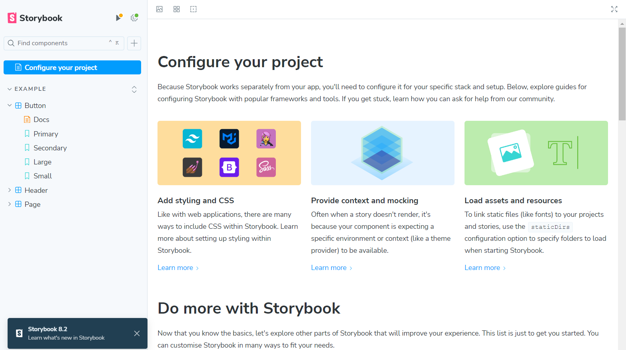Focus the Find components search field
The width and height of the screenshot is (626, 350).
tap(64, 43)
